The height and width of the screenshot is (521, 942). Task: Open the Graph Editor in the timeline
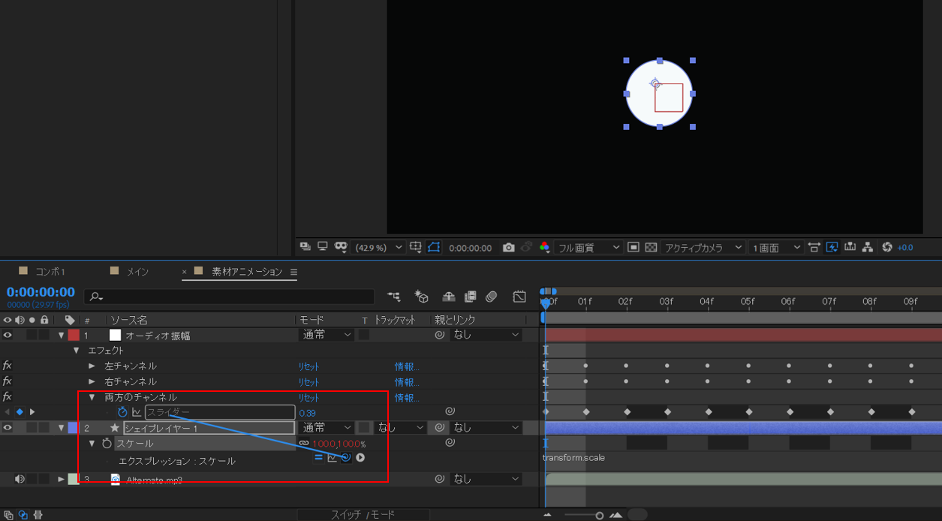pyautogui.click(x=519, y=296)
